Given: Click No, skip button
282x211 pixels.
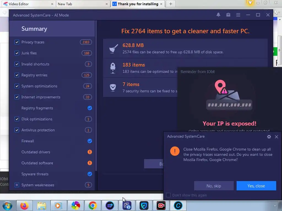Looking at the screenshot, I should (x=214, y=186).
